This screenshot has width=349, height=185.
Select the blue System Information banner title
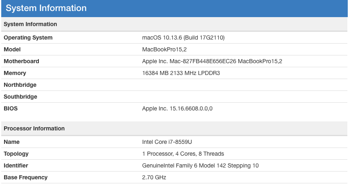pos(46,8)
